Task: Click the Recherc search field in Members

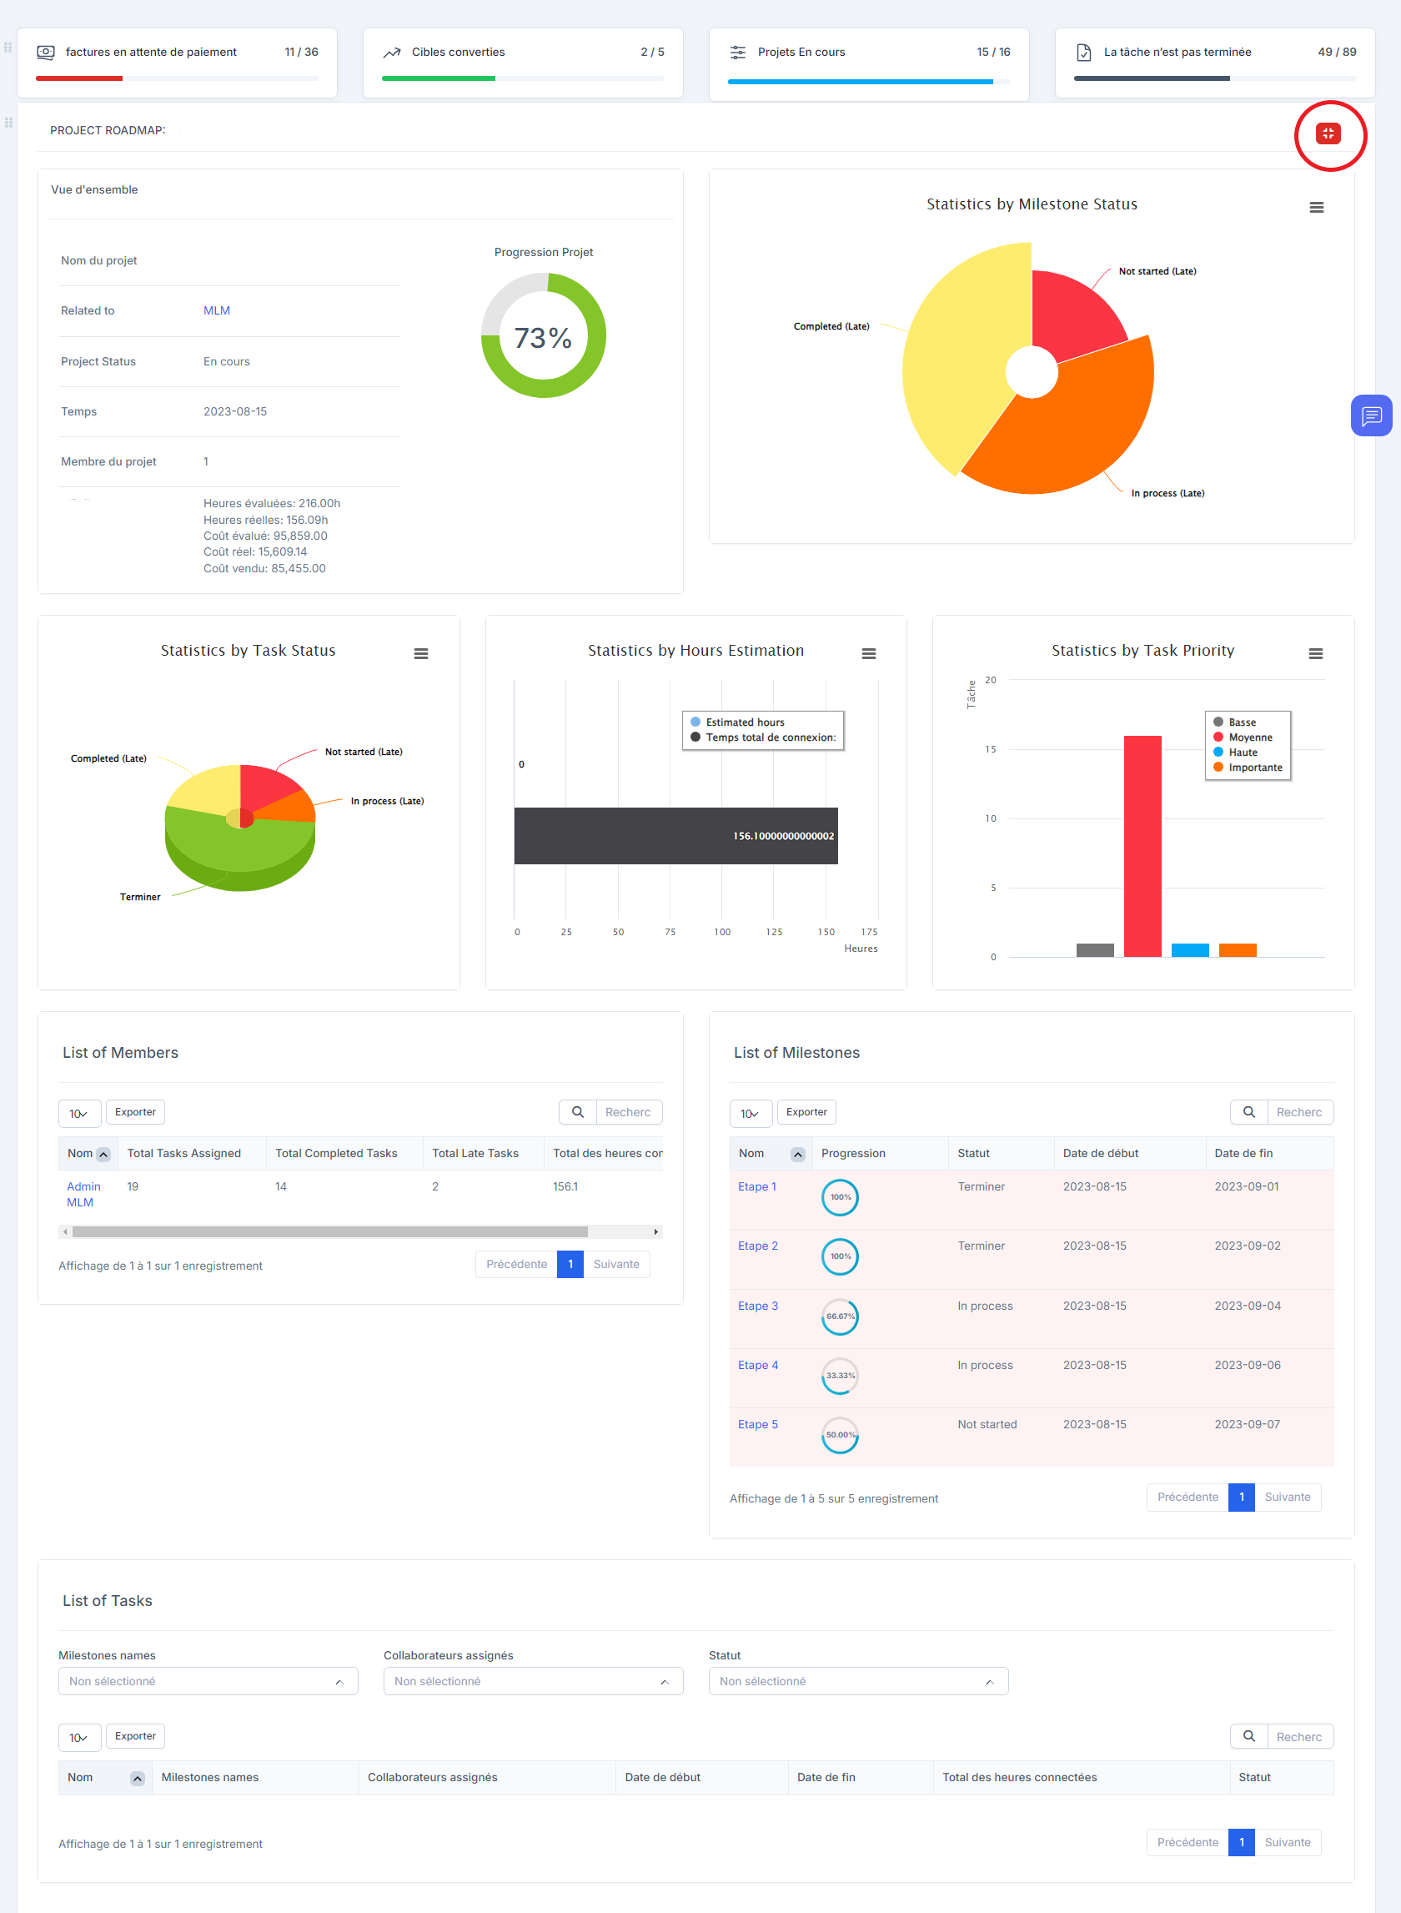Action: pyautogui.click(x=629, y=1111)
